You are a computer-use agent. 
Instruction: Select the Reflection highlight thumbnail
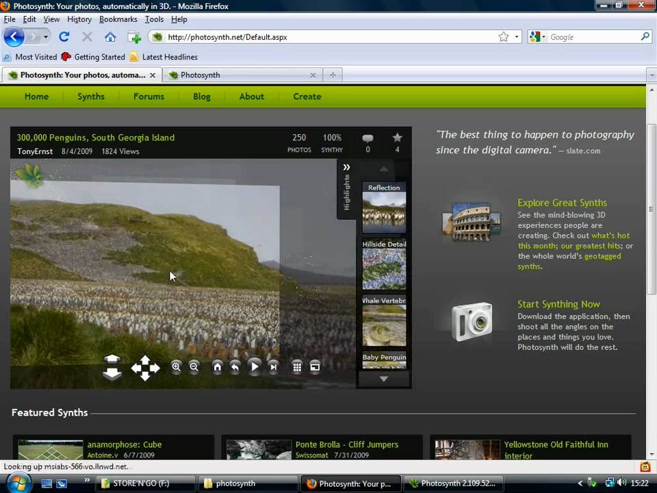pyautogui.click(x=384, y=207)
